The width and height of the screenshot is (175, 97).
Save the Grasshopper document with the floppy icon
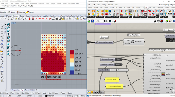point(92,21)
